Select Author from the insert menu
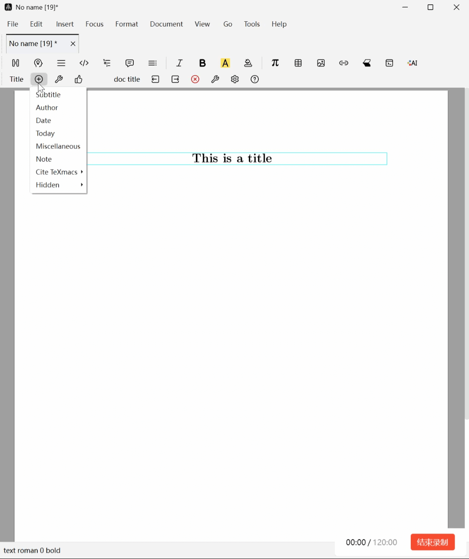This screenshot has height=559, width=469. pos(46,107)
